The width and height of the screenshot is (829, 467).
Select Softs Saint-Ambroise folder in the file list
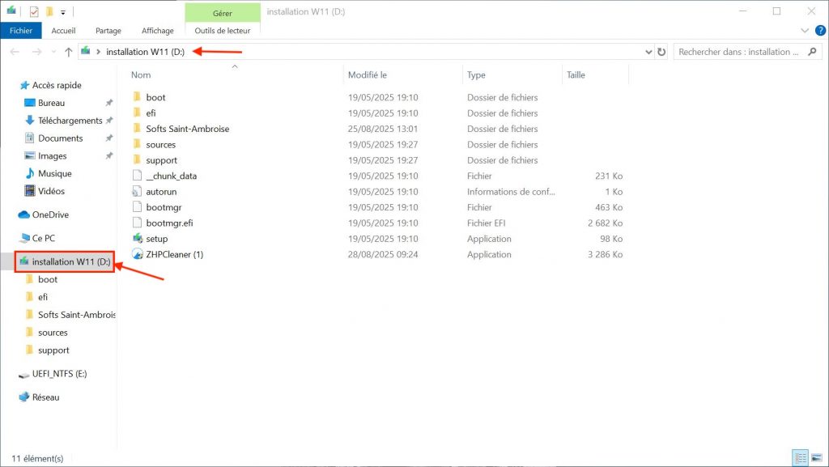point(187,129)
